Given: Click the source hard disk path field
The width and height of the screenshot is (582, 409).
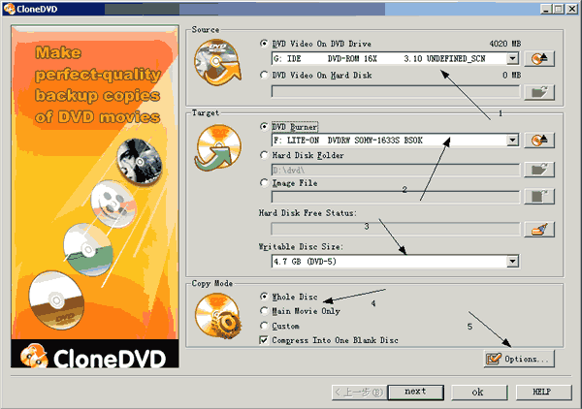Looking at the screenshot, I should point(396,92).
